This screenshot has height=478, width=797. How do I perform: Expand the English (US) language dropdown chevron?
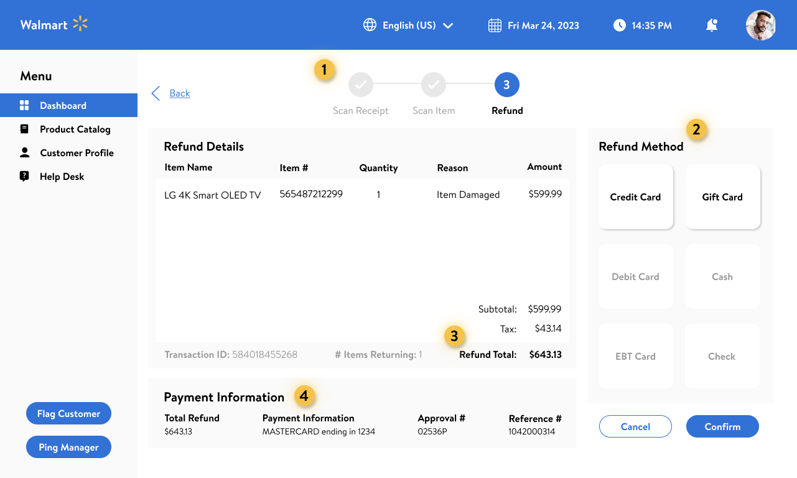click(x=447, y=26)
